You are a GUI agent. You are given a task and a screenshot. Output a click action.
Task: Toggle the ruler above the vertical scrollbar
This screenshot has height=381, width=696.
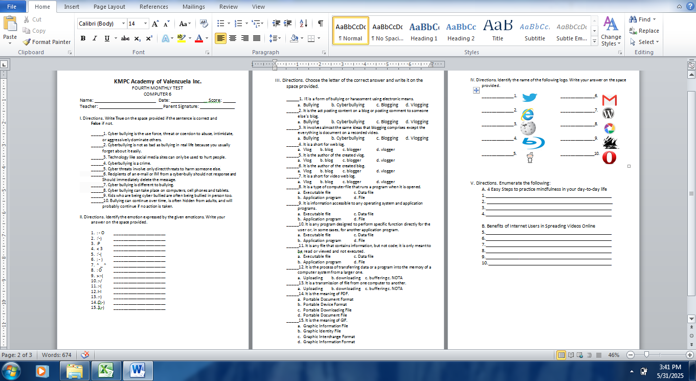[691, 65]
